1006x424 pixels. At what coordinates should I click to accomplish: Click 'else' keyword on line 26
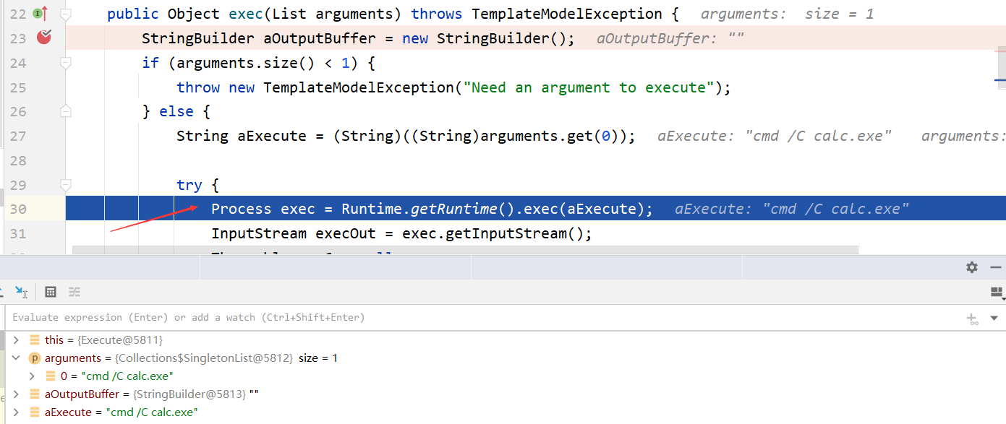tap(176, 111)
